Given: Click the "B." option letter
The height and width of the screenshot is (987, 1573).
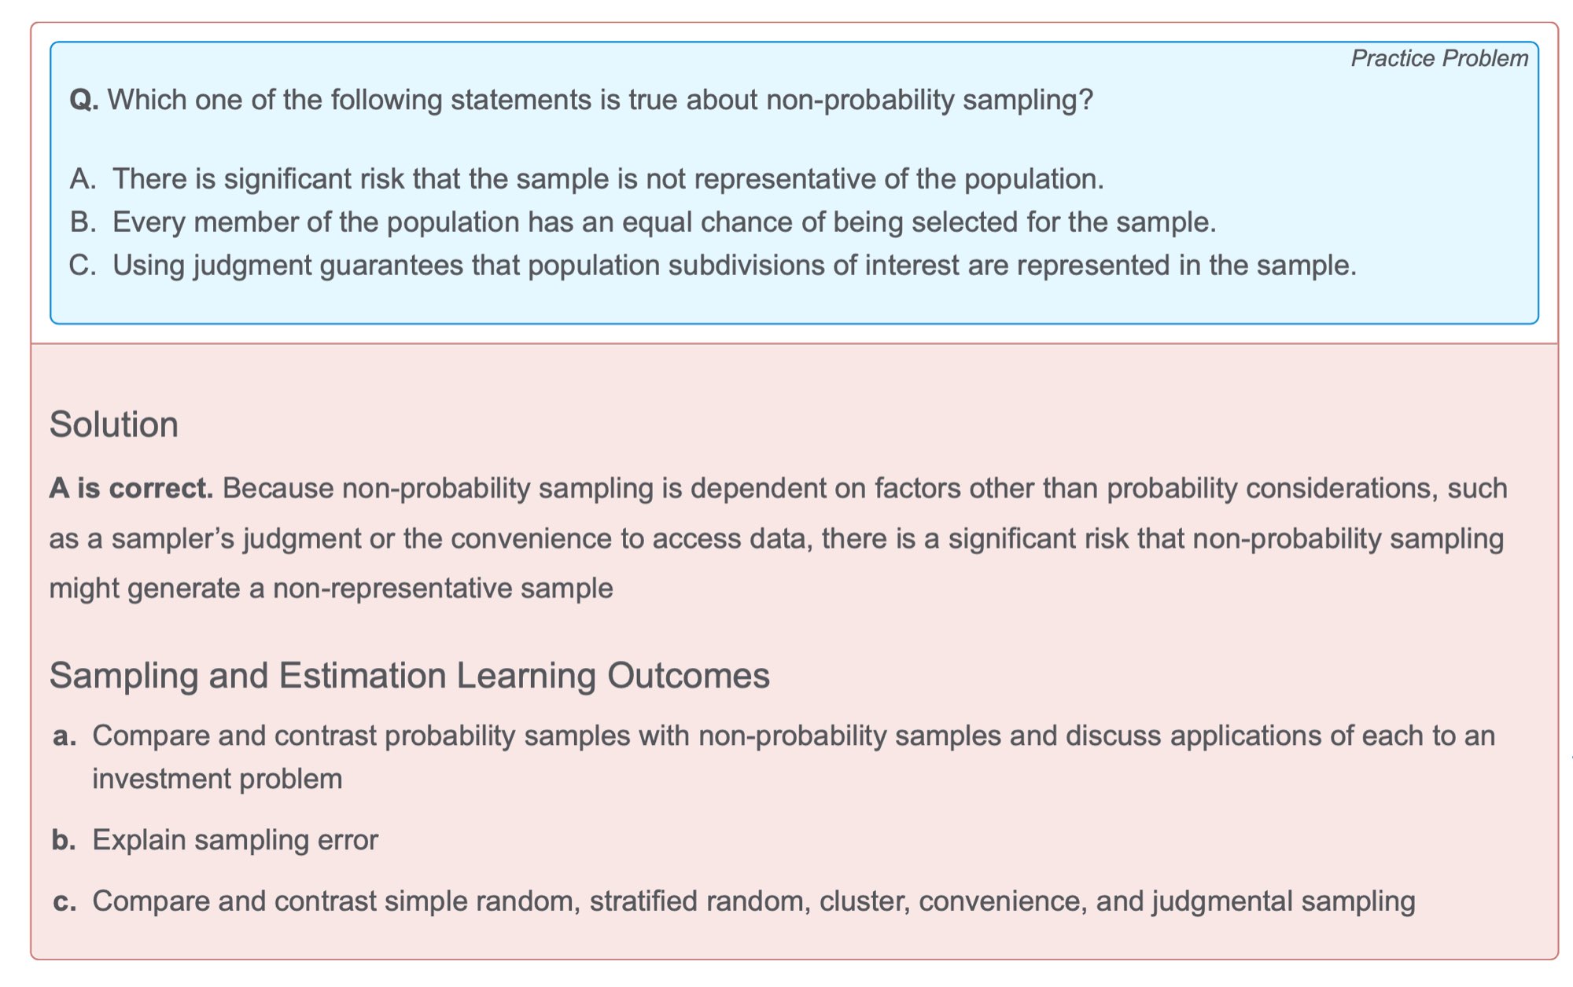Looking at the screenshot, I should click(x=83, y=222).
